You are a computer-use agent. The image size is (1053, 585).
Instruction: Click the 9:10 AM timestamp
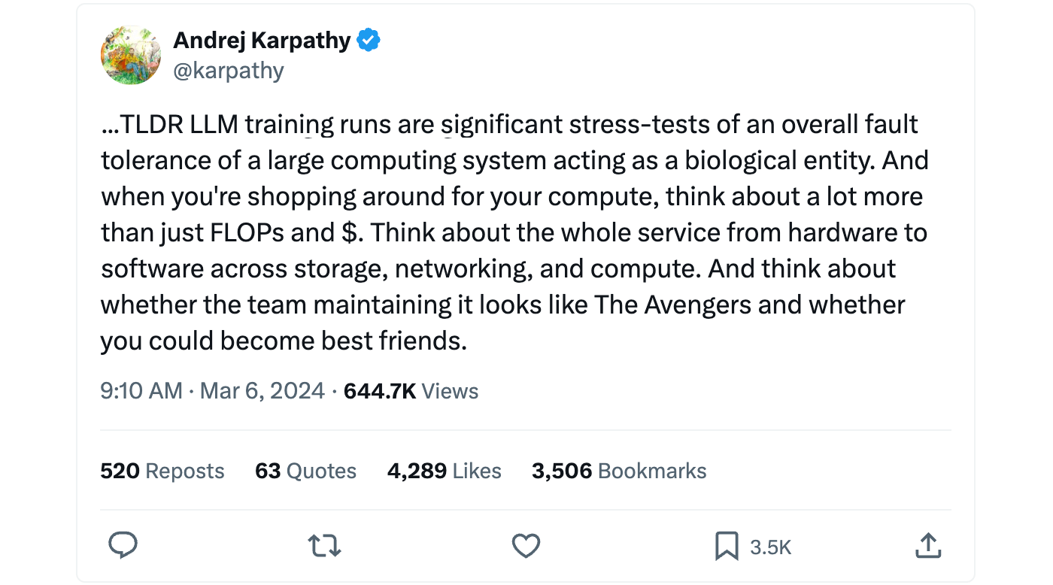coord(141,391)
